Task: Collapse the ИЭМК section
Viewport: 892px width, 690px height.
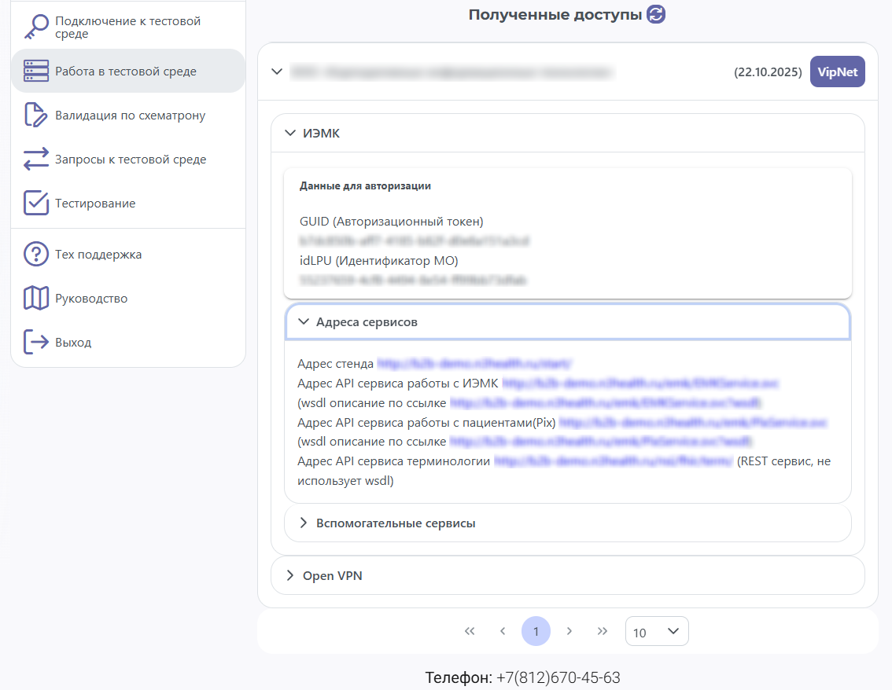Action: (290, 133)
